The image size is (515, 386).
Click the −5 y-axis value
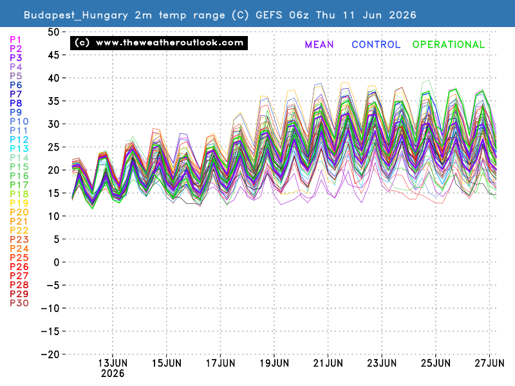(53, 285)
